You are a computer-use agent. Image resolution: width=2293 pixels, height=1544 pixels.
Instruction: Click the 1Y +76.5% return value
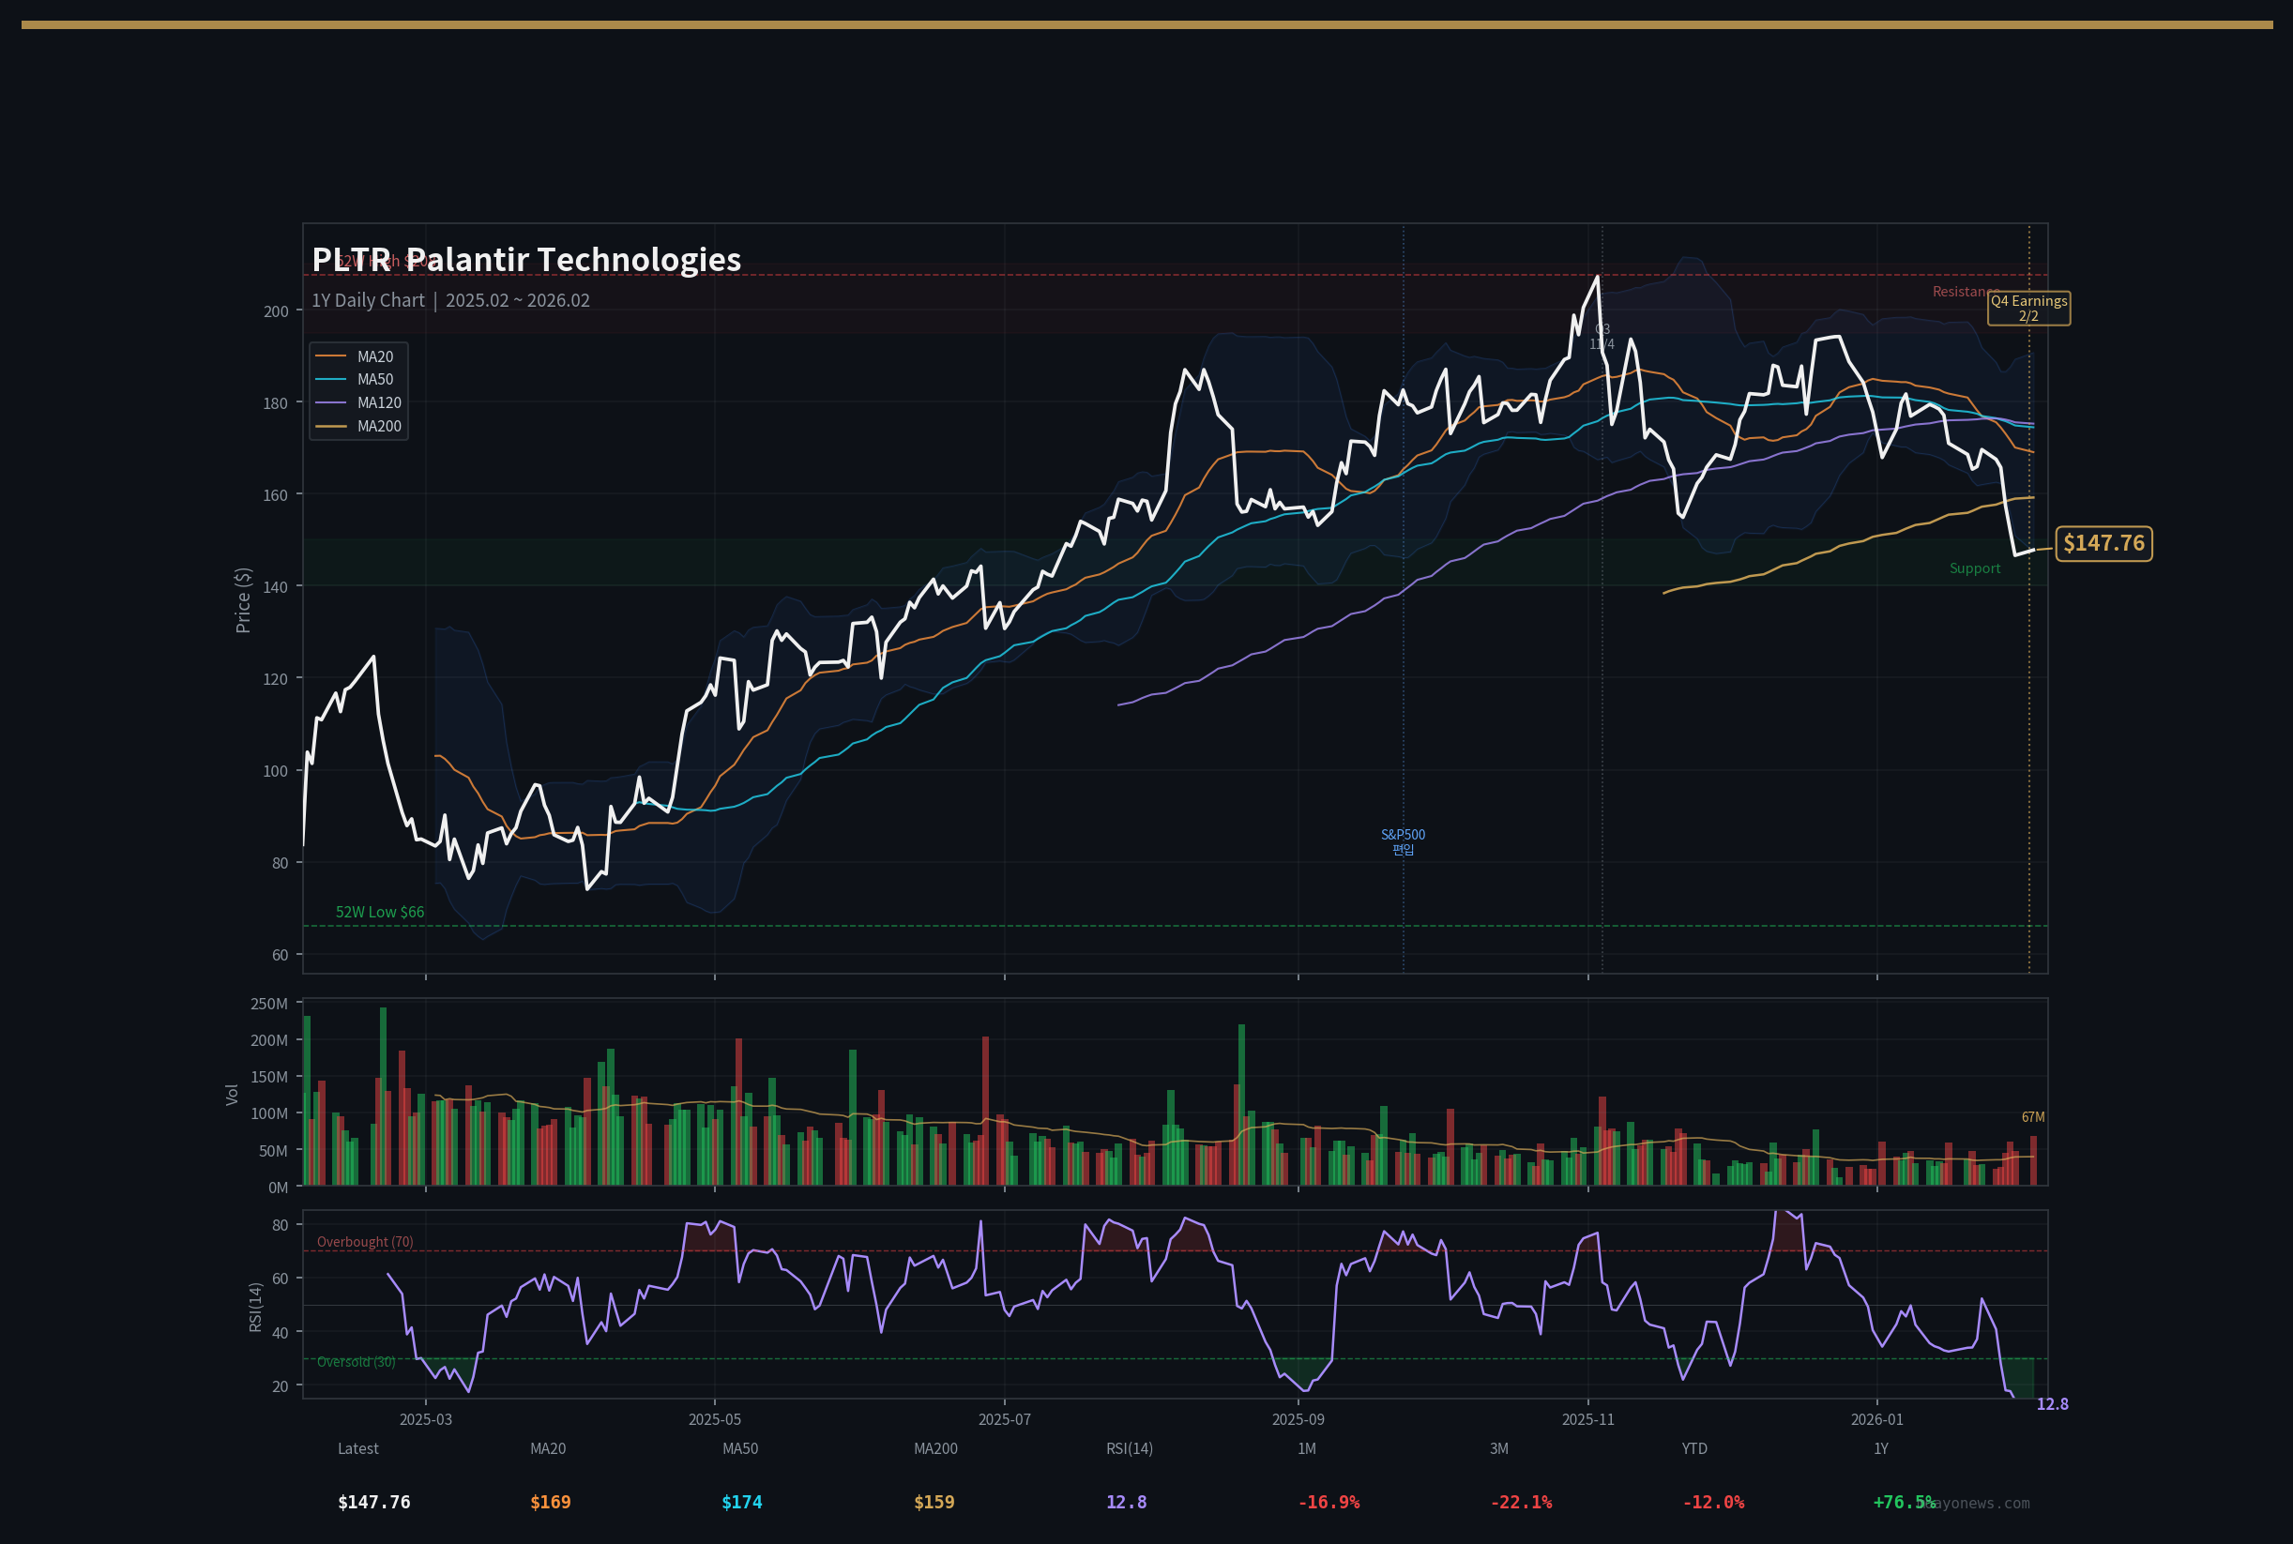click(x=1901, y=1503)
